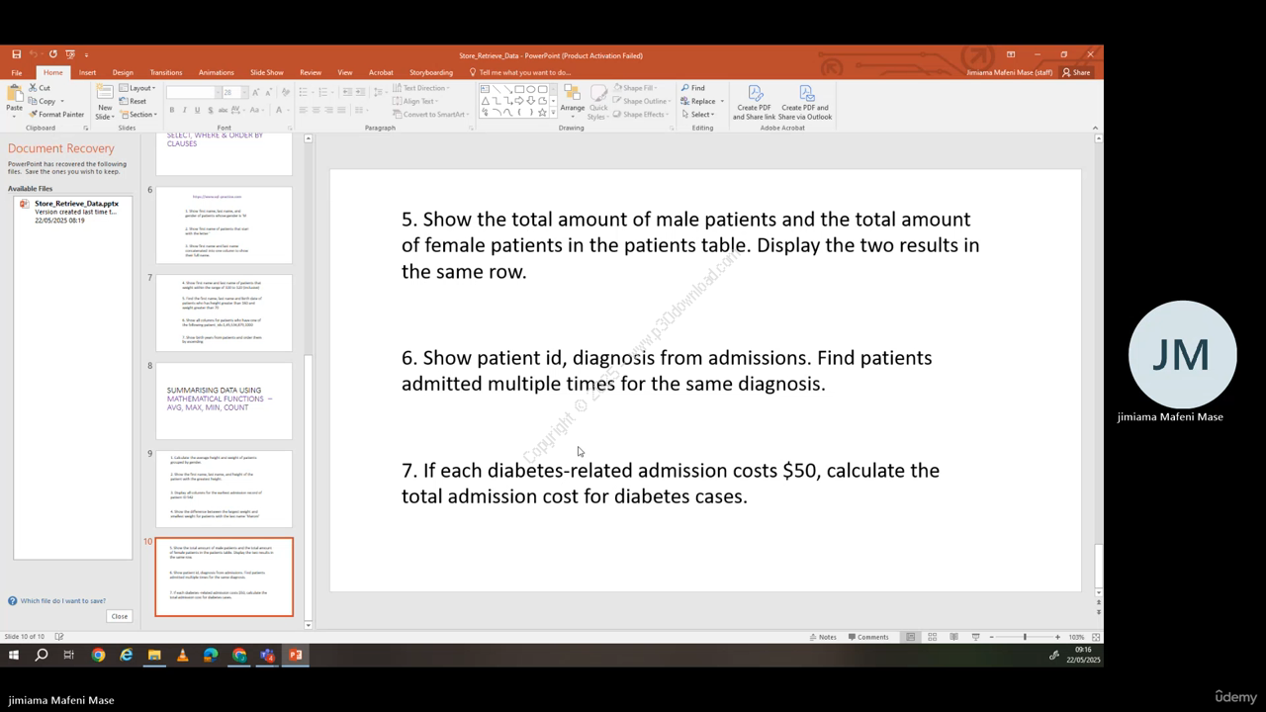Close the Document Recovery pane
1266x712 pixels.
point(120,616)
